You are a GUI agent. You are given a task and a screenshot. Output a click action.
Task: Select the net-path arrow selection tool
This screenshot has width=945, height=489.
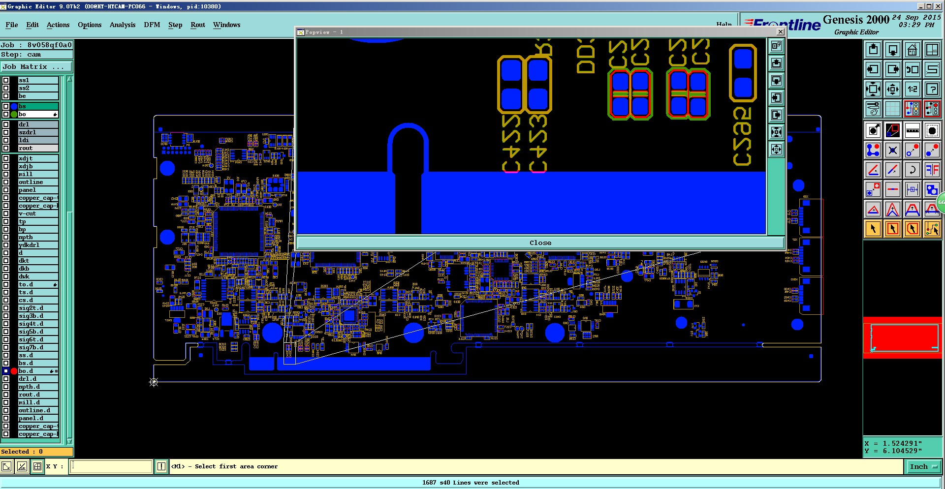[x=932, y=229]
